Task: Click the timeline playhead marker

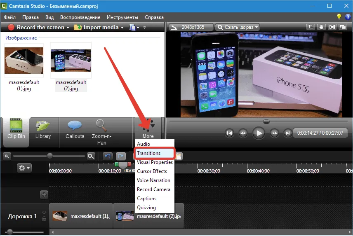Action: point(123,166)
